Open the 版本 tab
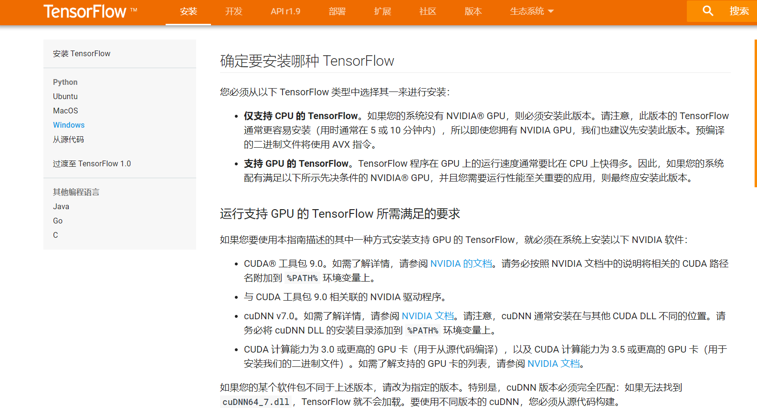Viewport: 757px width, 415px height. (473, 11)
